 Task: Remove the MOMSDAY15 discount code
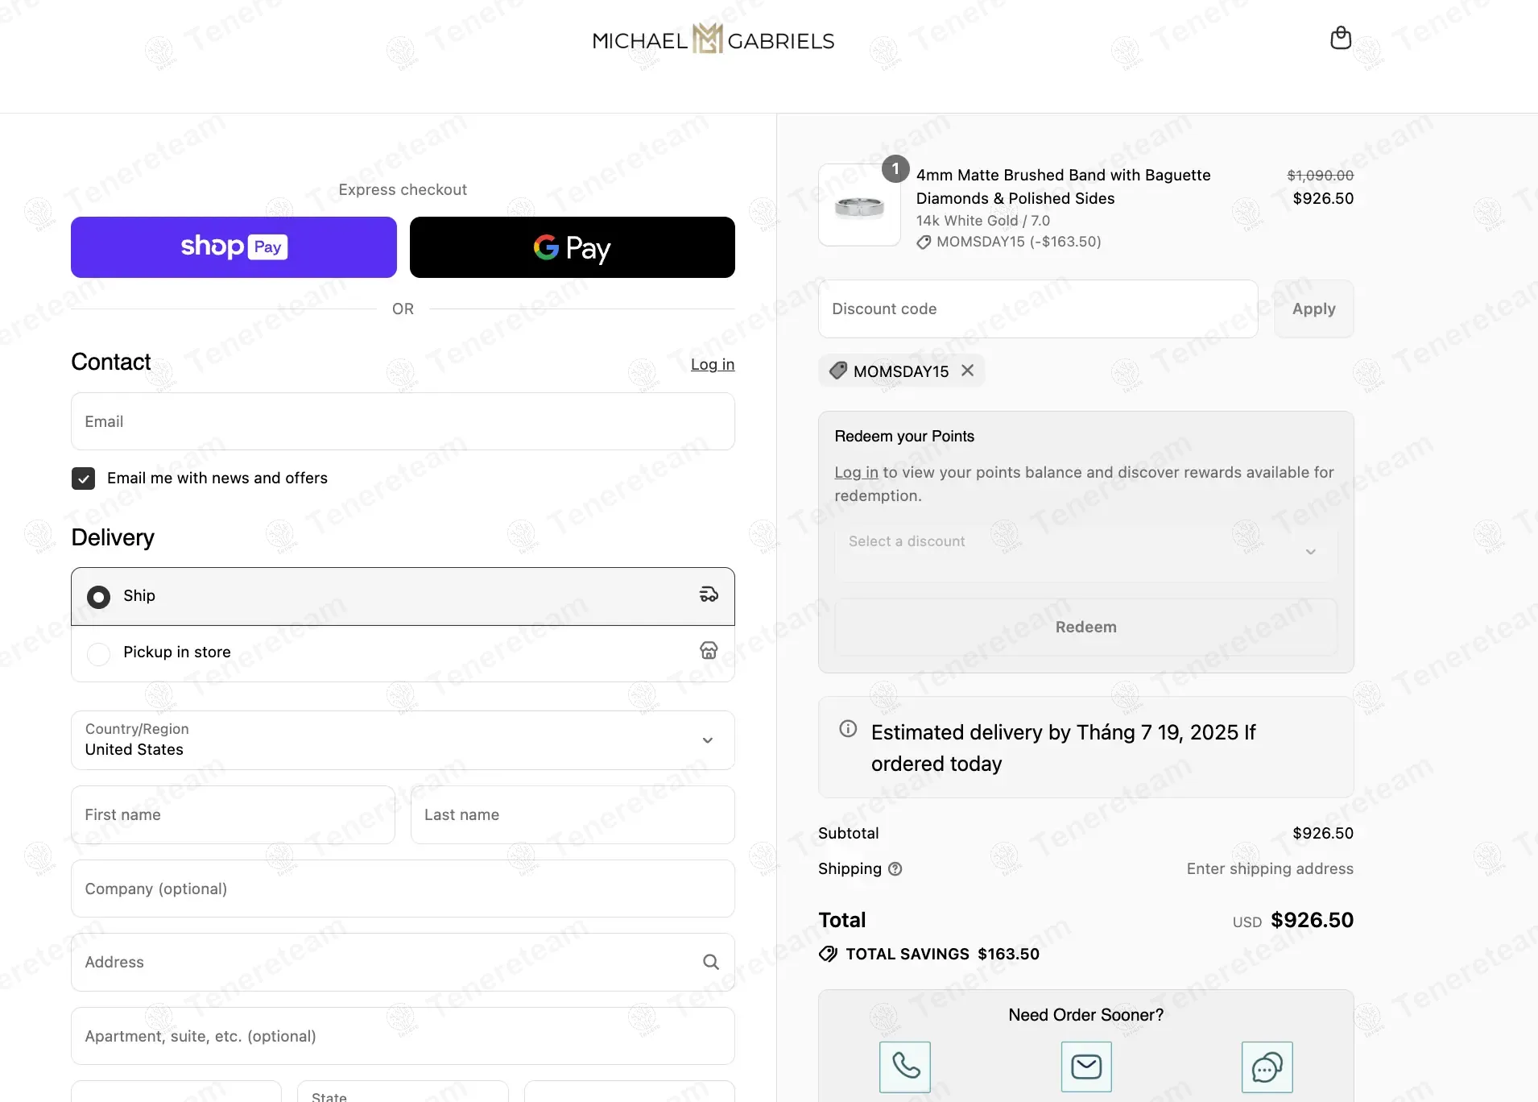(x=968, y=371)
